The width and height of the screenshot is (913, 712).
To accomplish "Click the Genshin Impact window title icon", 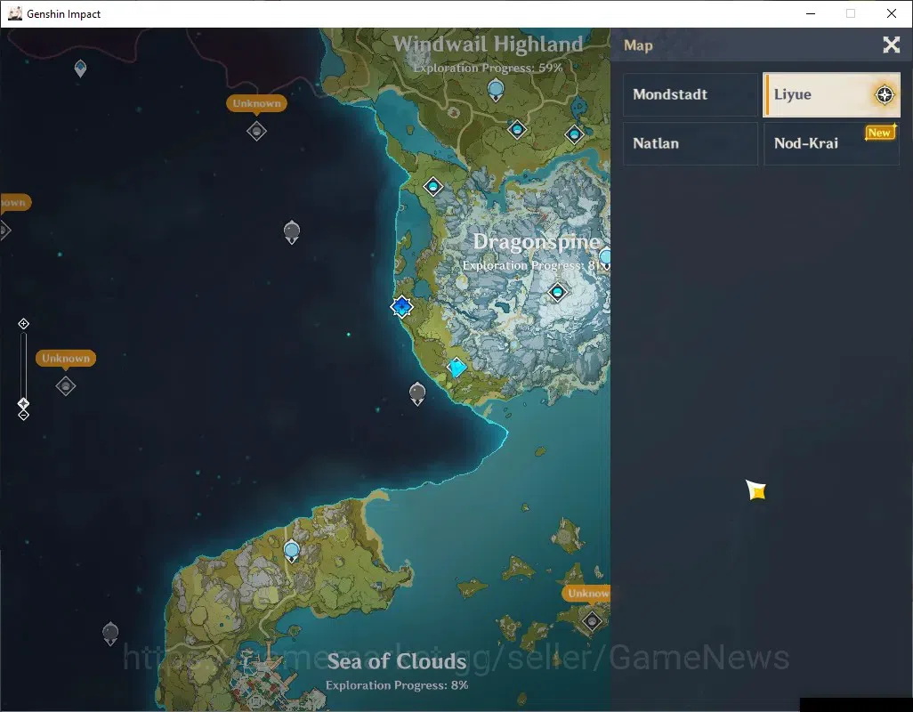I will [15, 13].
